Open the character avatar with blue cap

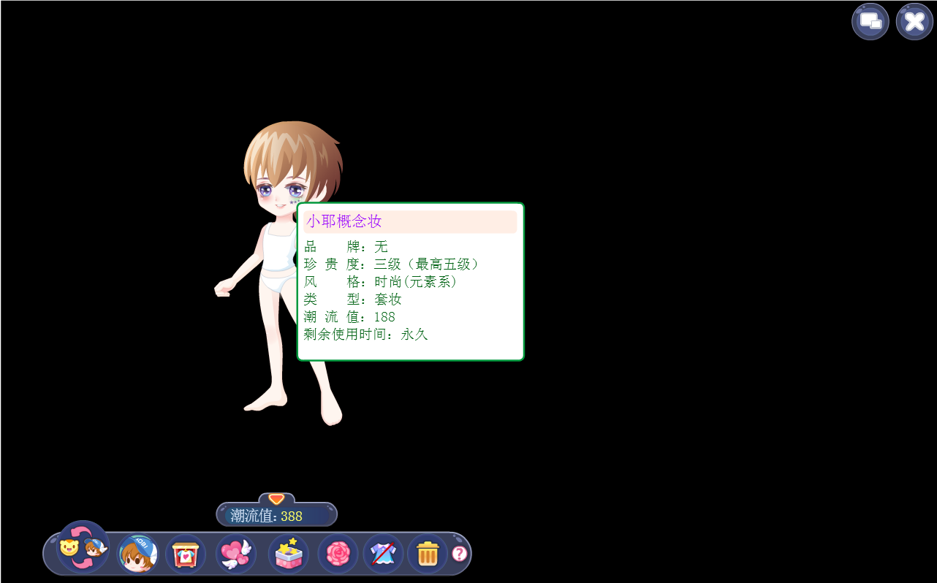tap(137, 554)
